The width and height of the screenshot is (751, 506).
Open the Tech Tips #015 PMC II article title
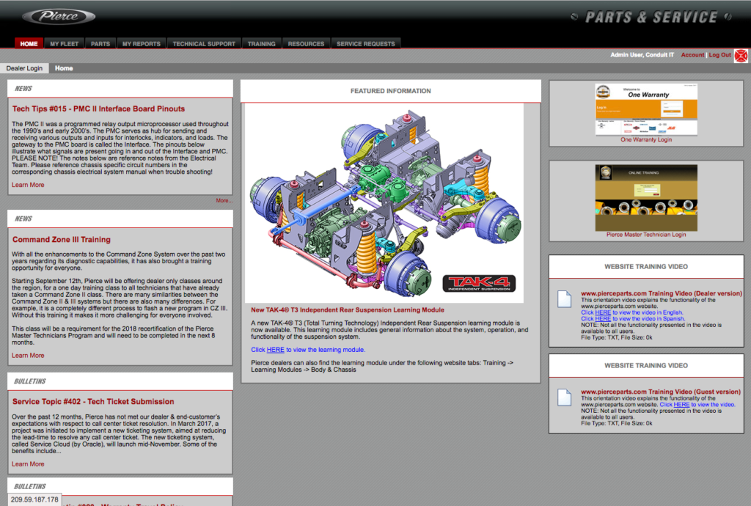[99, 109]
